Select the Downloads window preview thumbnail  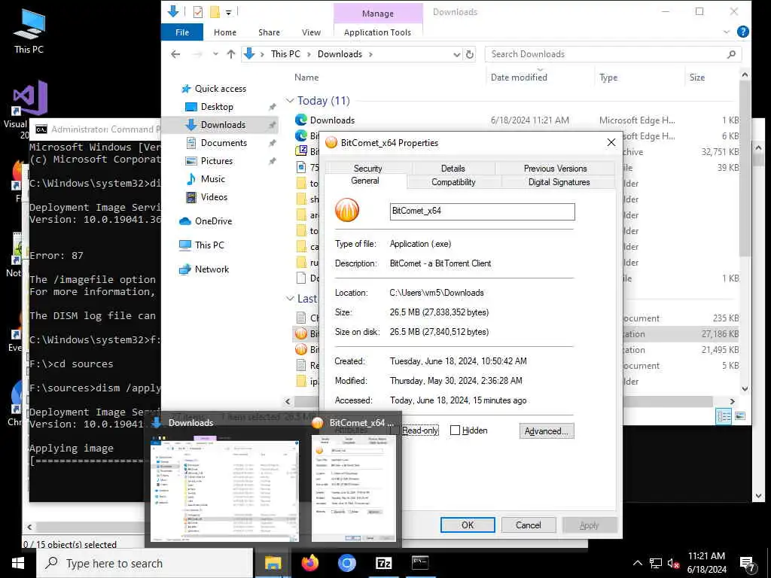224,489
